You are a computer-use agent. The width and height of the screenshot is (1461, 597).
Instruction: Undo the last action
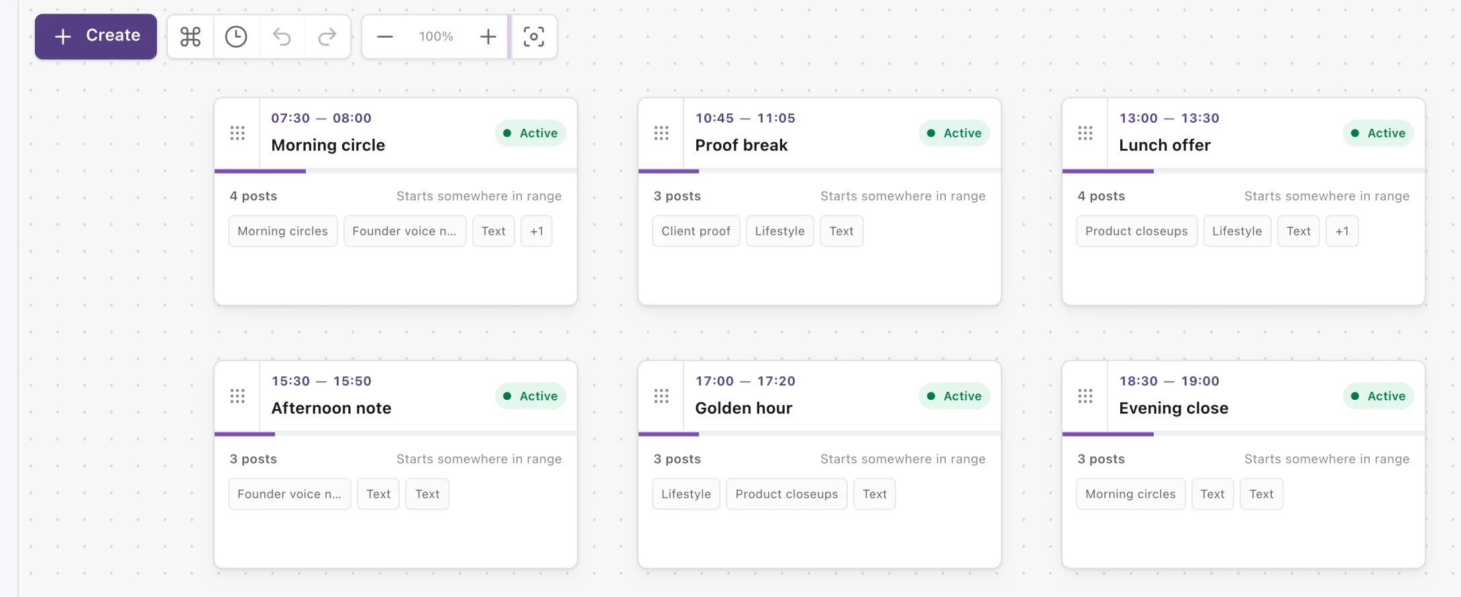click(x=282, y=36)
